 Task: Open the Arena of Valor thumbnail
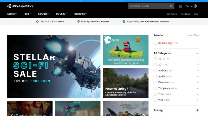tap(126, 108)
